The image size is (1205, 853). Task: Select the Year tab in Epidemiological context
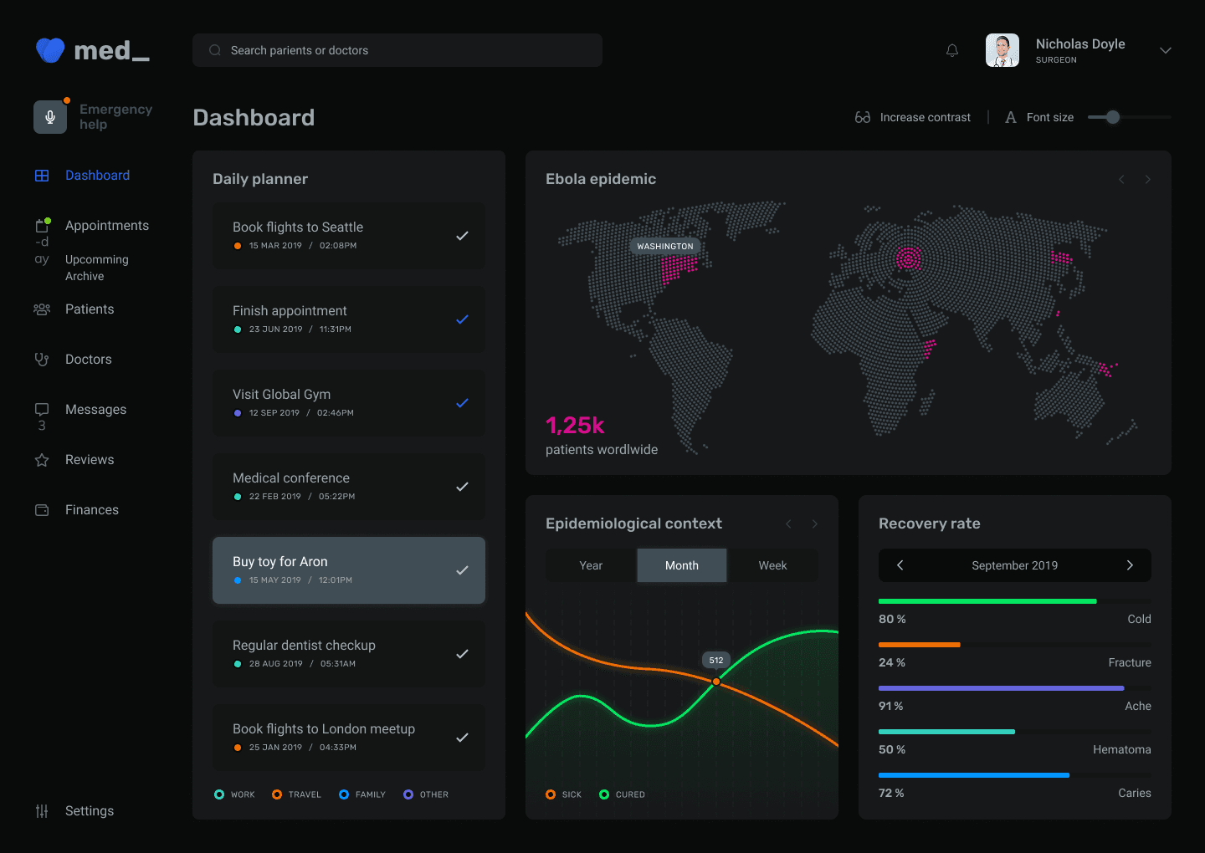pos(591,565)
